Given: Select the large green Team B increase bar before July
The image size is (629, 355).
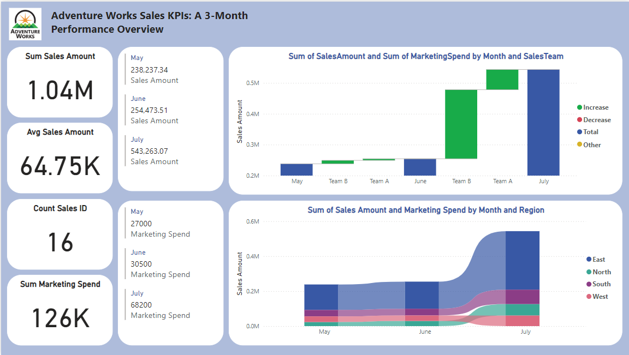Looking at the screenshot, I should pyautogui.click(x=461, y=124).
